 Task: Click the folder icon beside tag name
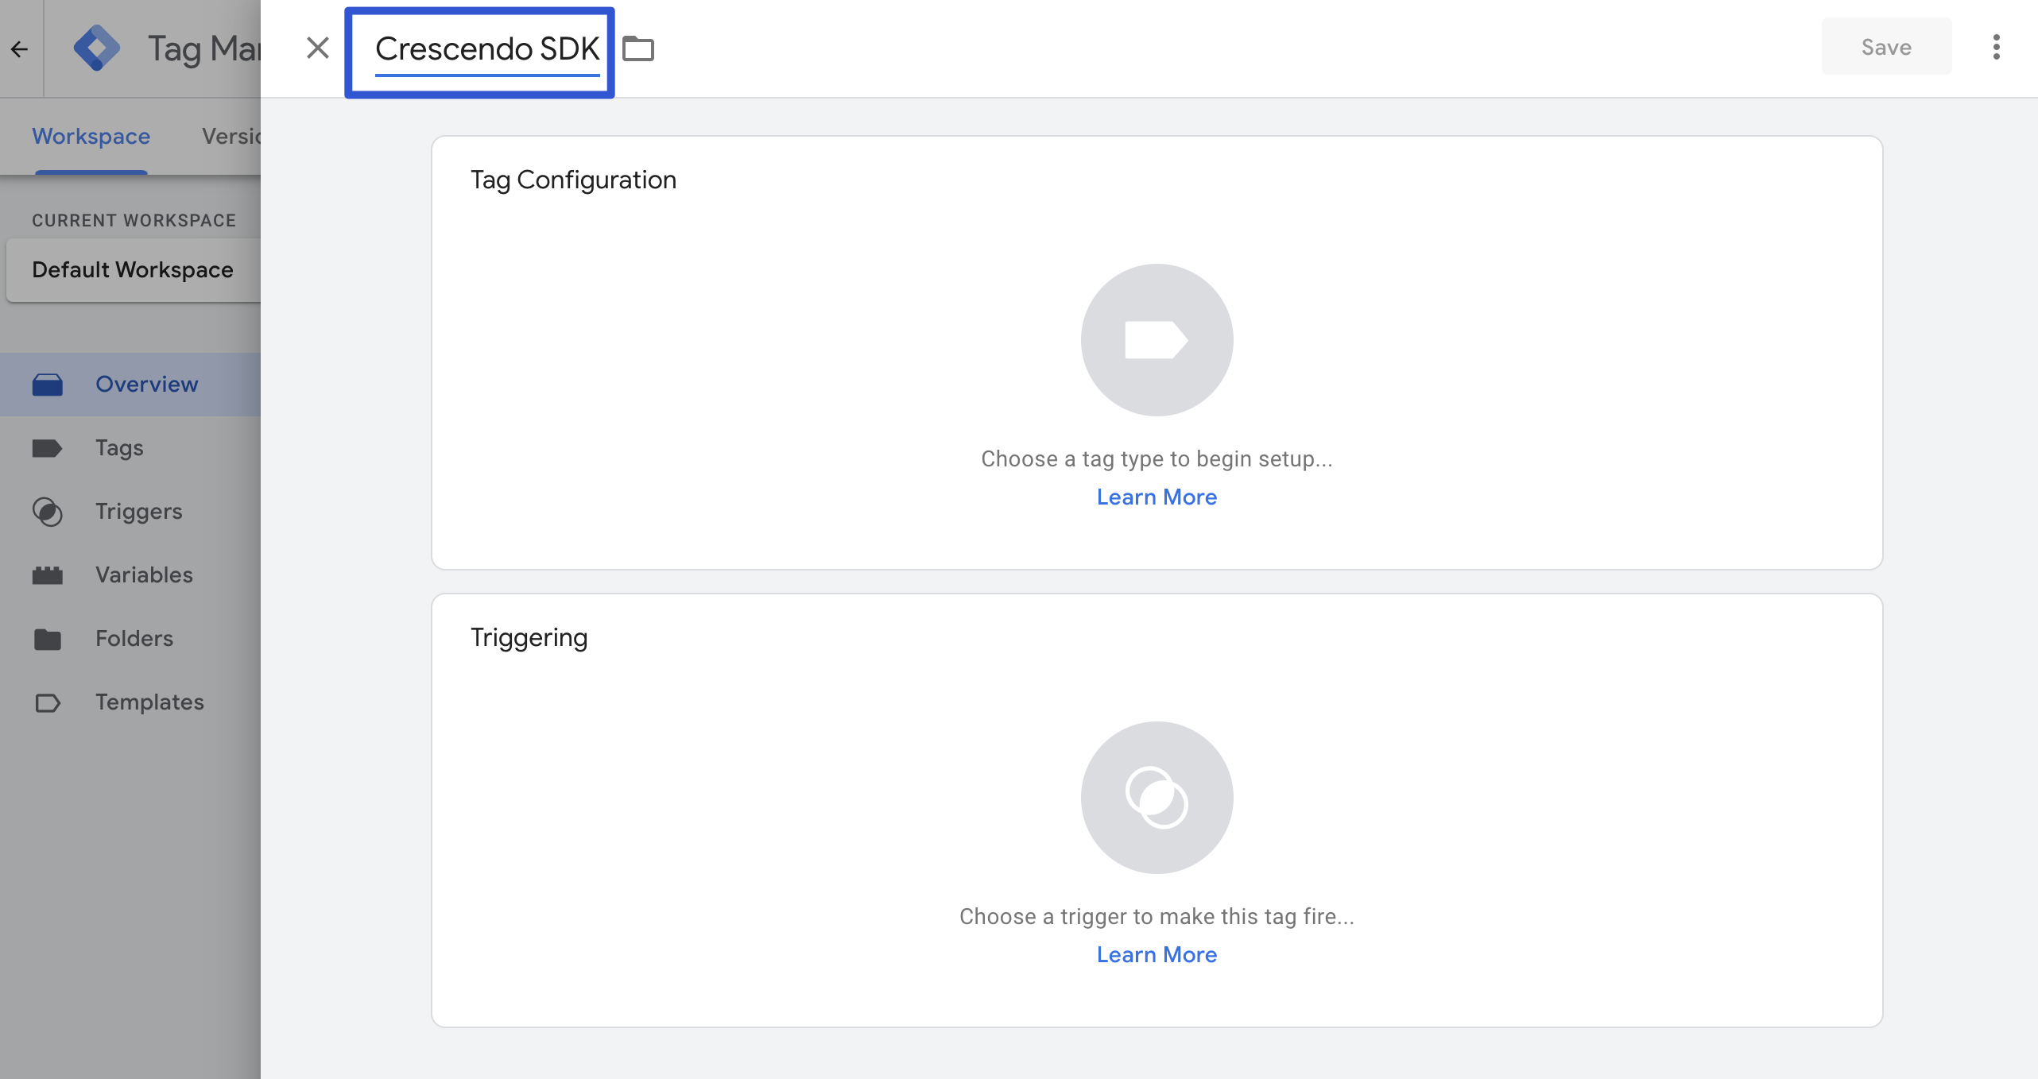[637, 49]
